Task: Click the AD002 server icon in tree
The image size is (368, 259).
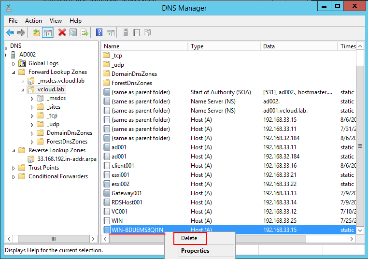Action: point(14,55)
